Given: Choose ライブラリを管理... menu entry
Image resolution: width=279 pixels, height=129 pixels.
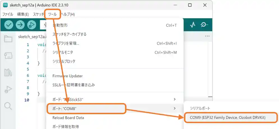Looking at the screenshot, I should 115,43.
